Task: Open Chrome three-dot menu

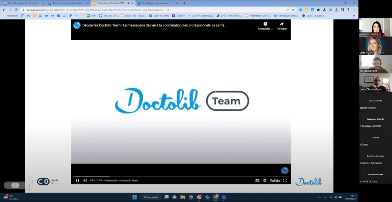Action: point(354,10)
